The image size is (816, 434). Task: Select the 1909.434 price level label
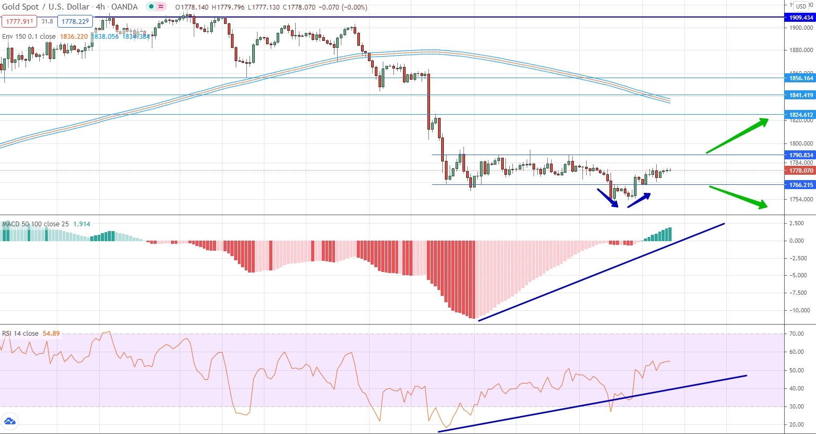pyautogui.click(x=800, y=18)
